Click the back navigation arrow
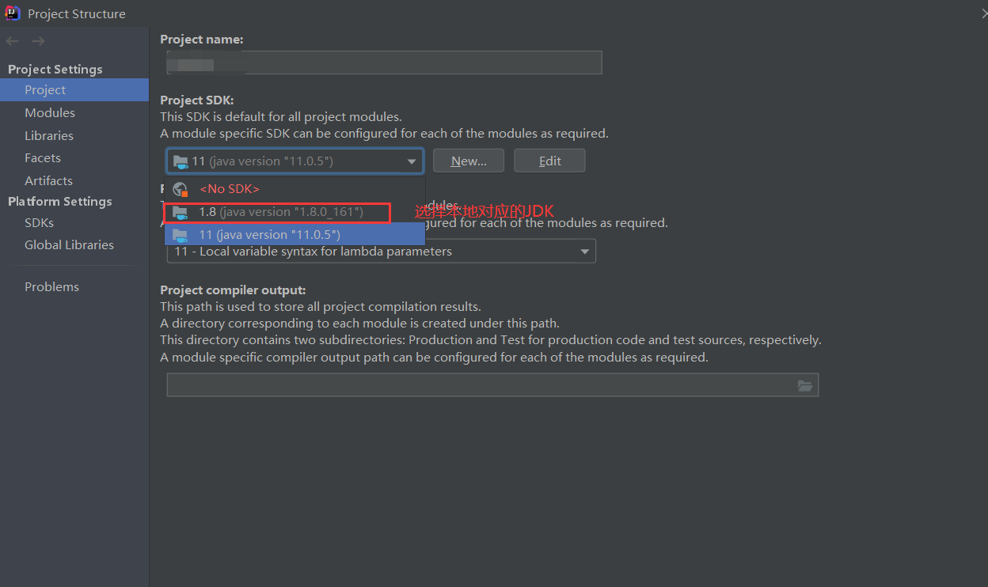 (12, 40)
